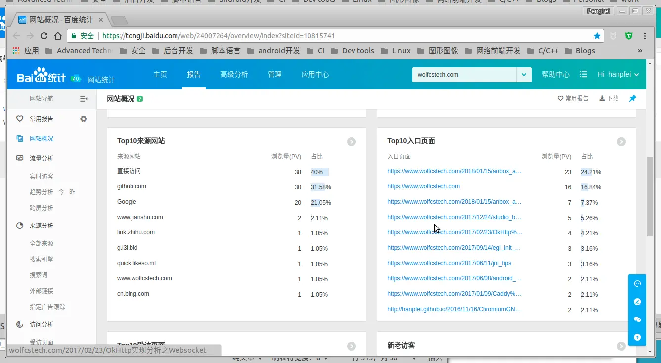Open the studio_b entry page link
661x363 pixels.
[454, 217]
